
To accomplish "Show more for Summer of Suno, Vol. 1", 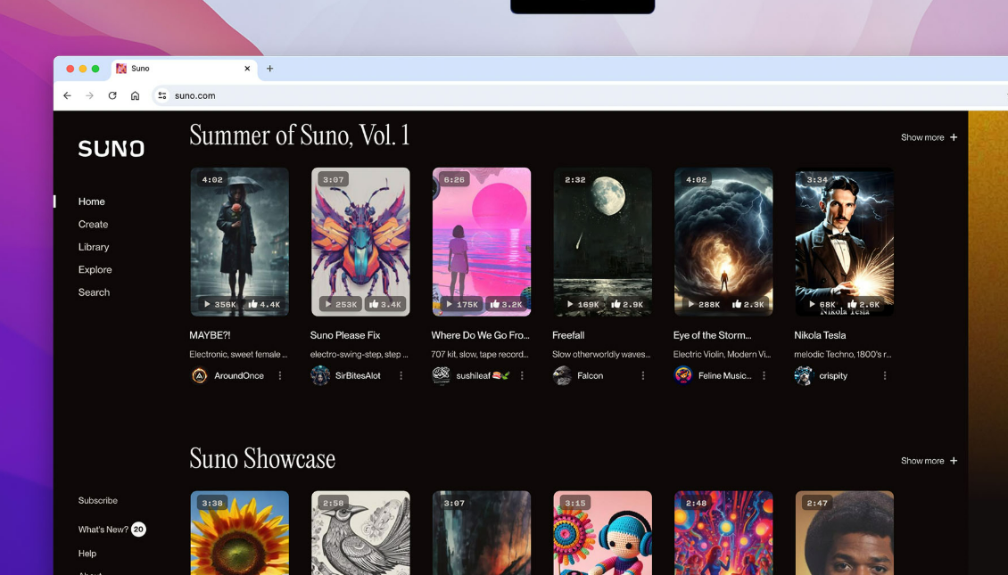I will pos(929,137).
